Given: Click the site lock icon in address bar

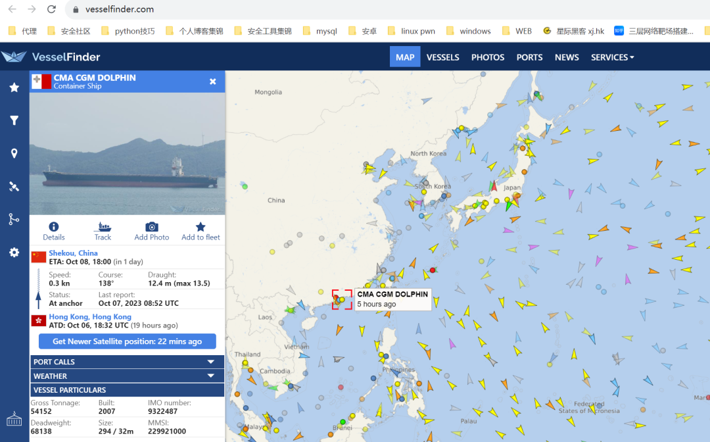Looking at the screenshot, I should pos(76,9).
